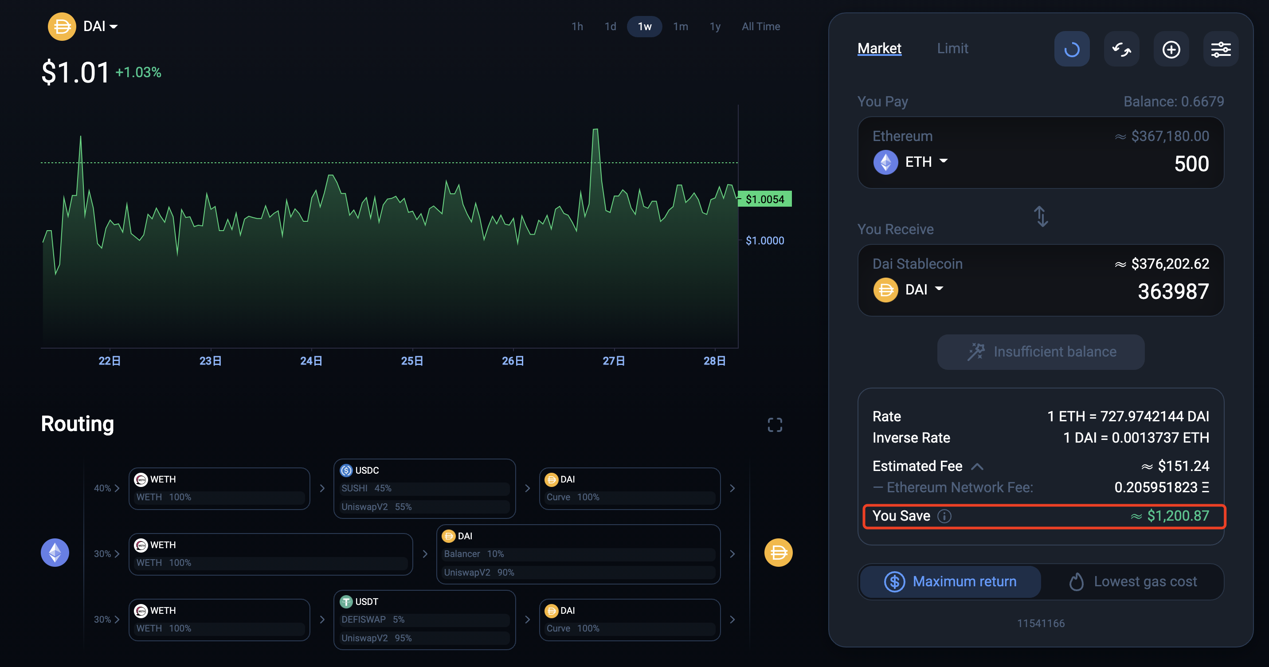Click the DAI coin logo above the chart
Image resolution: width=1269 pixels, height=667 pixels.
pos(62,26)
